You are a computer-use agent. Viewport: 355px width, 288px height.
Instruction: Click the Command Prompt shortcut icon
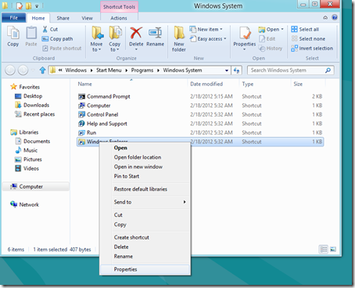point(81,96)
